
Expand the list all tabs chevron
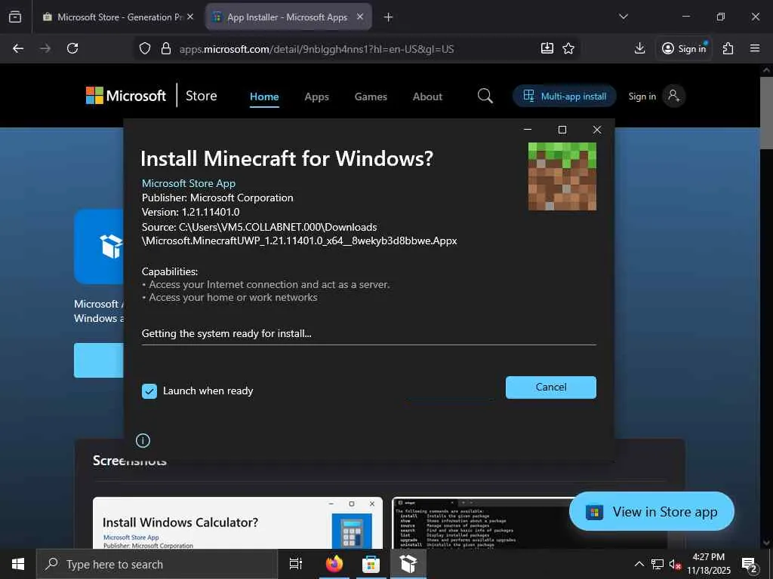[x=623, y=17]
